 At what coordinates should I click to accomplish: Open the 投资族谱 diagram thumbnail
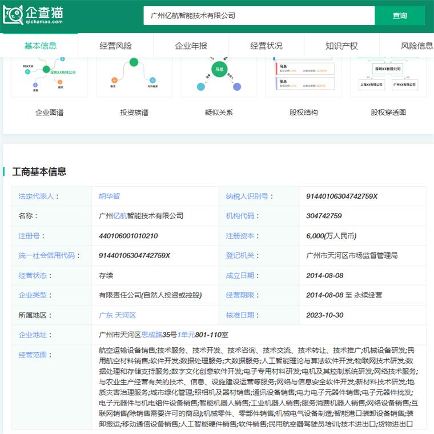(x=134, y=77)
